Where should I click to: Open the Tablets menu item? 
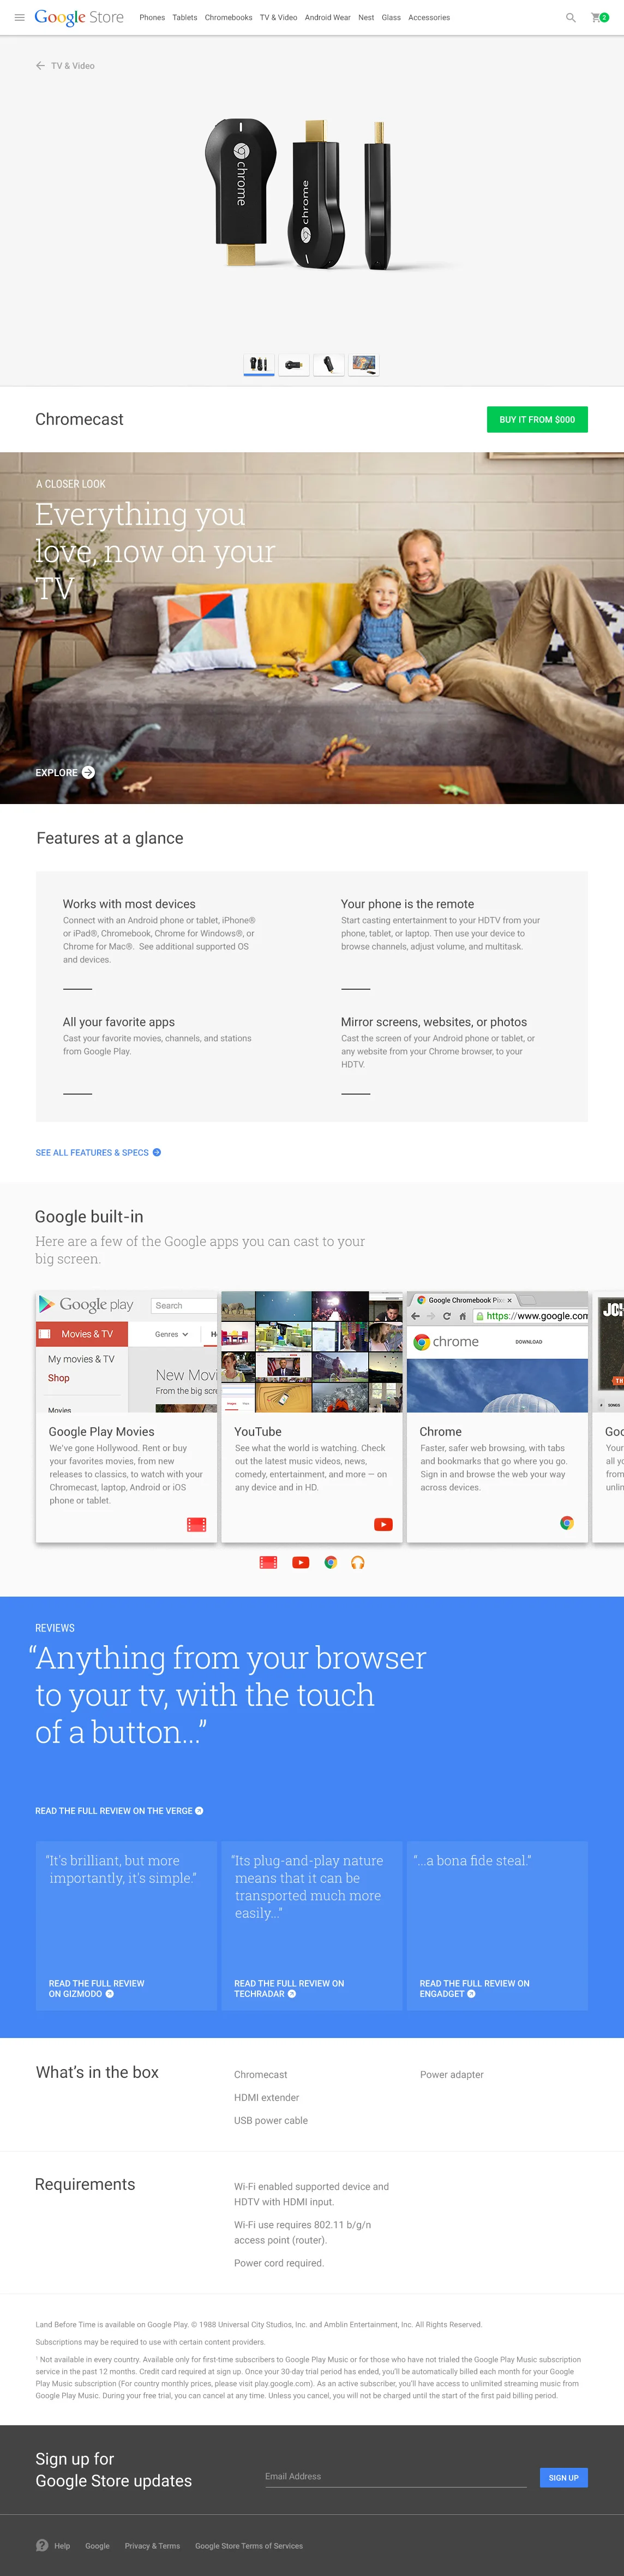[x=185, y=17]
